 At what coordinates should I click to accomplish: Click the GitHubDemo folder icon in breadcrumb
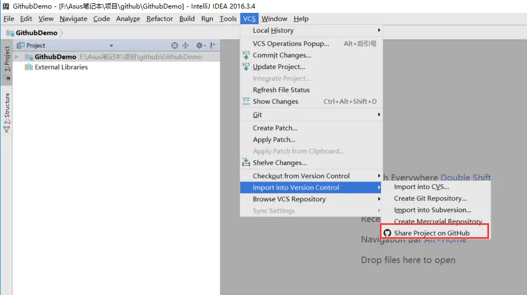[x=10, y=33]
